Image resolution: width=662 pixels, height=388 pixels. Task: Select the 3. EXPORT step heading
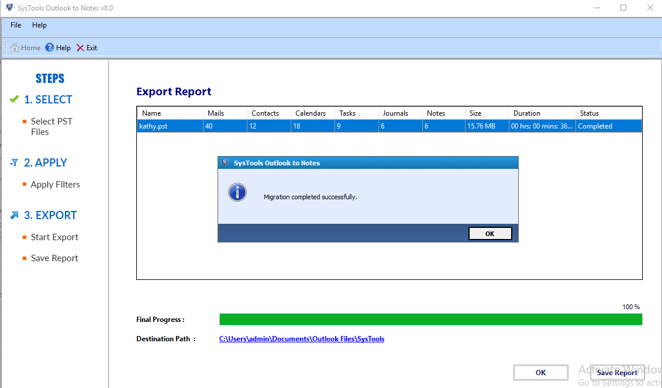coord(50,216)
